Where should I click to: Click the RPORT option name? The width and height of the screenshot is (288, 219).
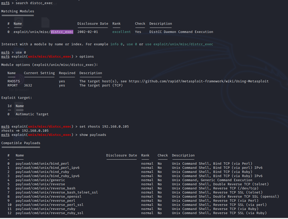coord(13,85)
